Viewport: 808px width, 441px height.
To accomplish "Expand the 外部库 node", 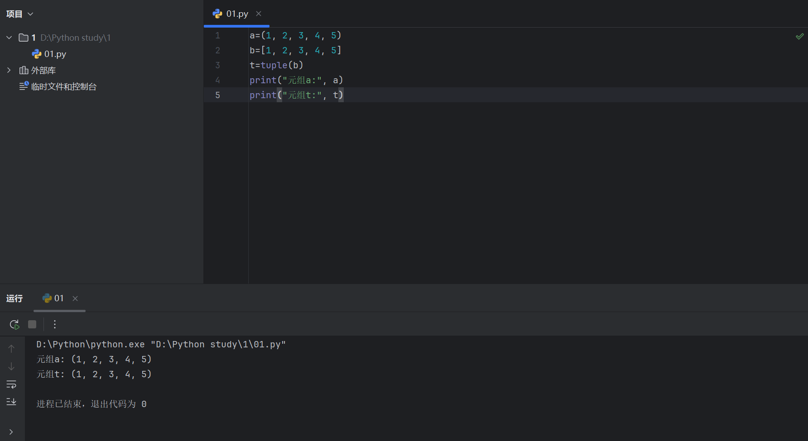I will 9,70.
